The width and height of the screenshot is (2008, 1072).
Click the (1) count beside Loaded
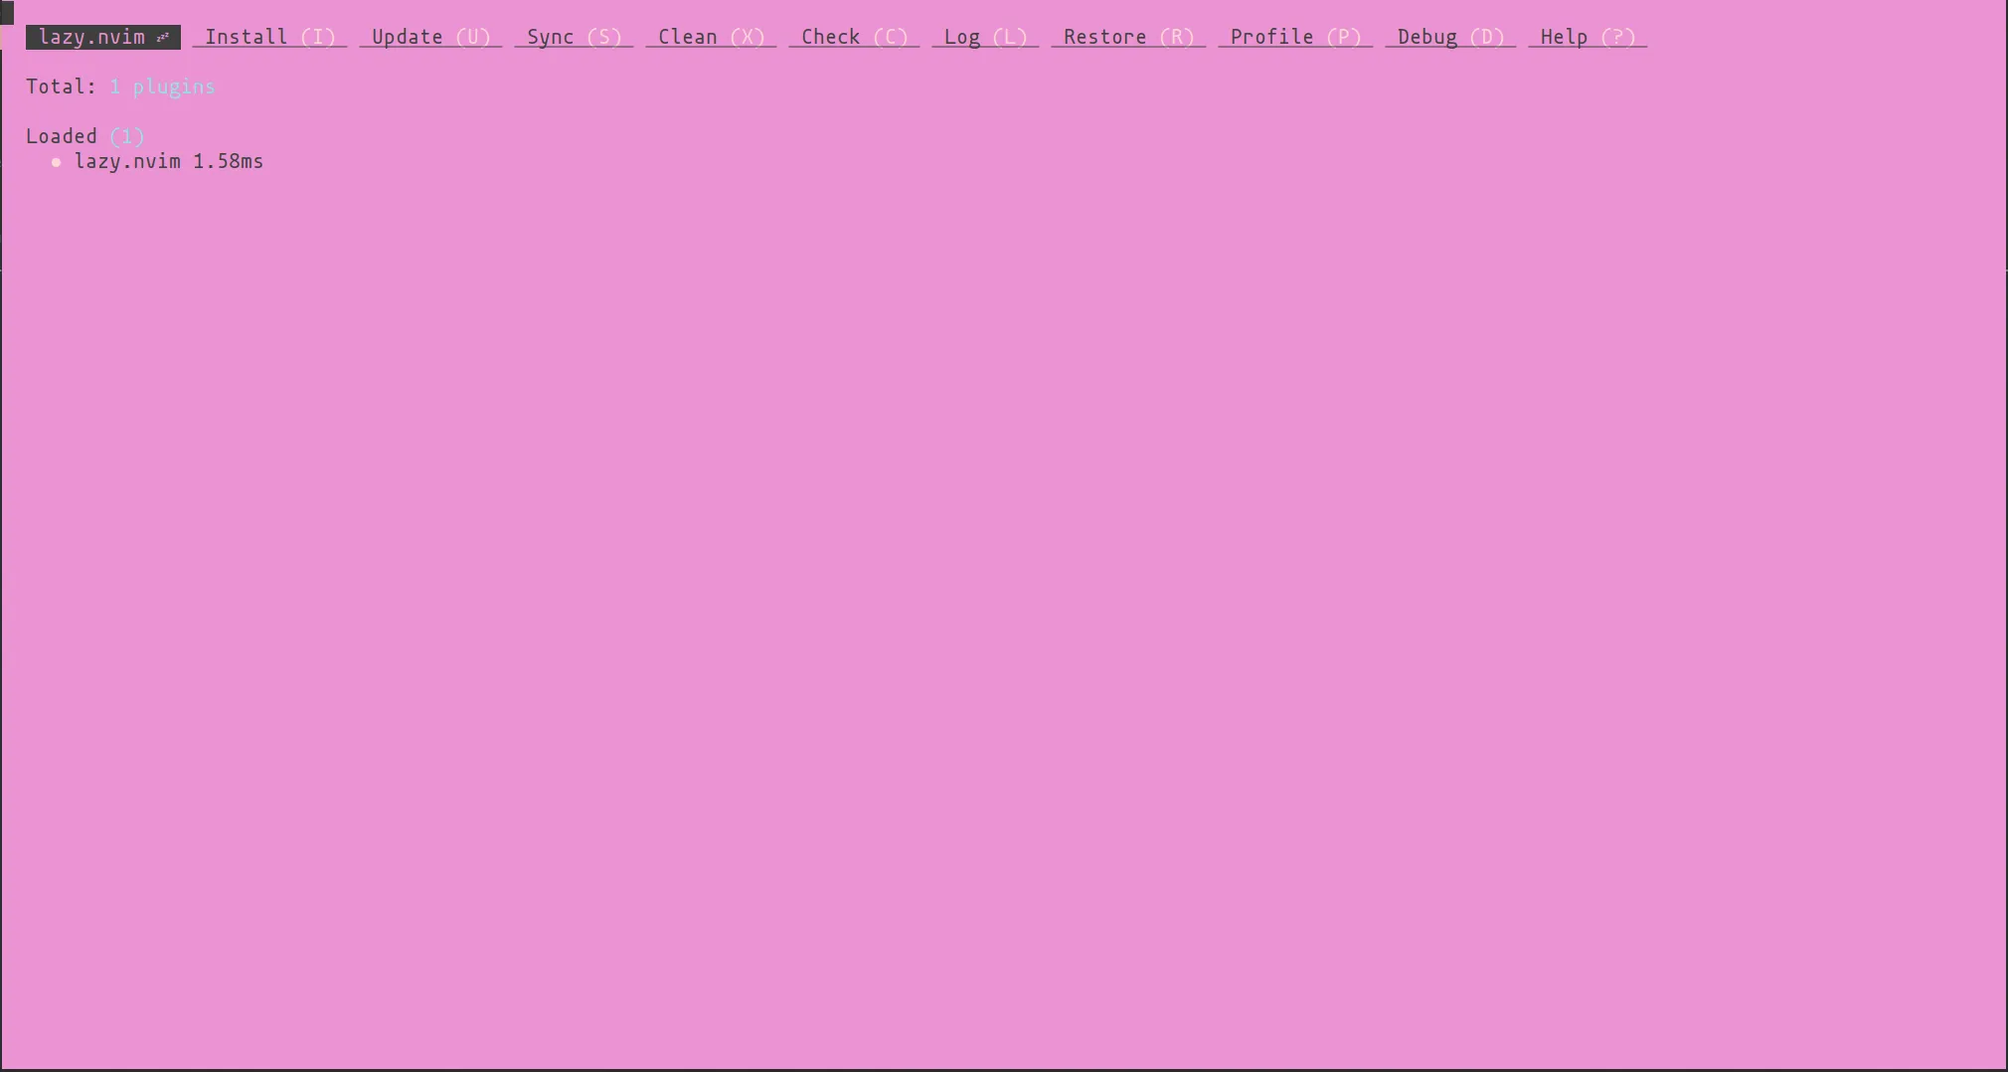tap(127, 137)
